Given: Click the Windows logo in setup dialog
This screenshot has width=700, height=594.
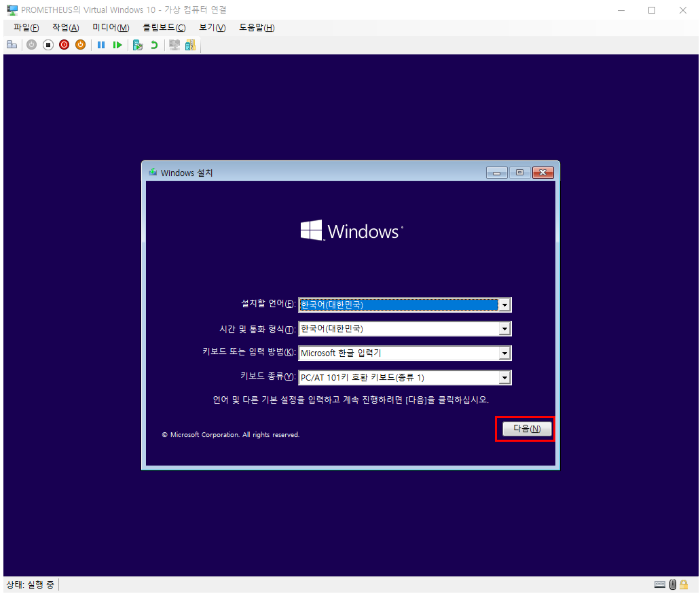Looking at the screenshot, I should point(351,230).
